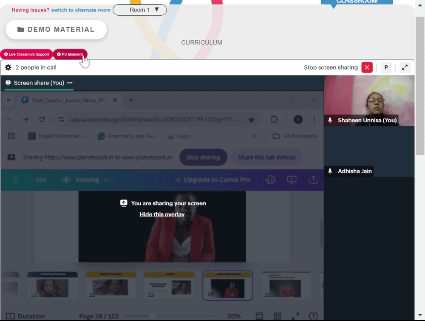The image size is (425, 321).
Task: Click Share this tab instead button
Action: [267, 158]
